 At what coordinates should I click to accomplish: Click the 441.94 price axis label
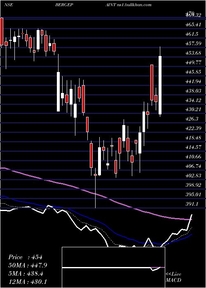(x=193, y=81)
